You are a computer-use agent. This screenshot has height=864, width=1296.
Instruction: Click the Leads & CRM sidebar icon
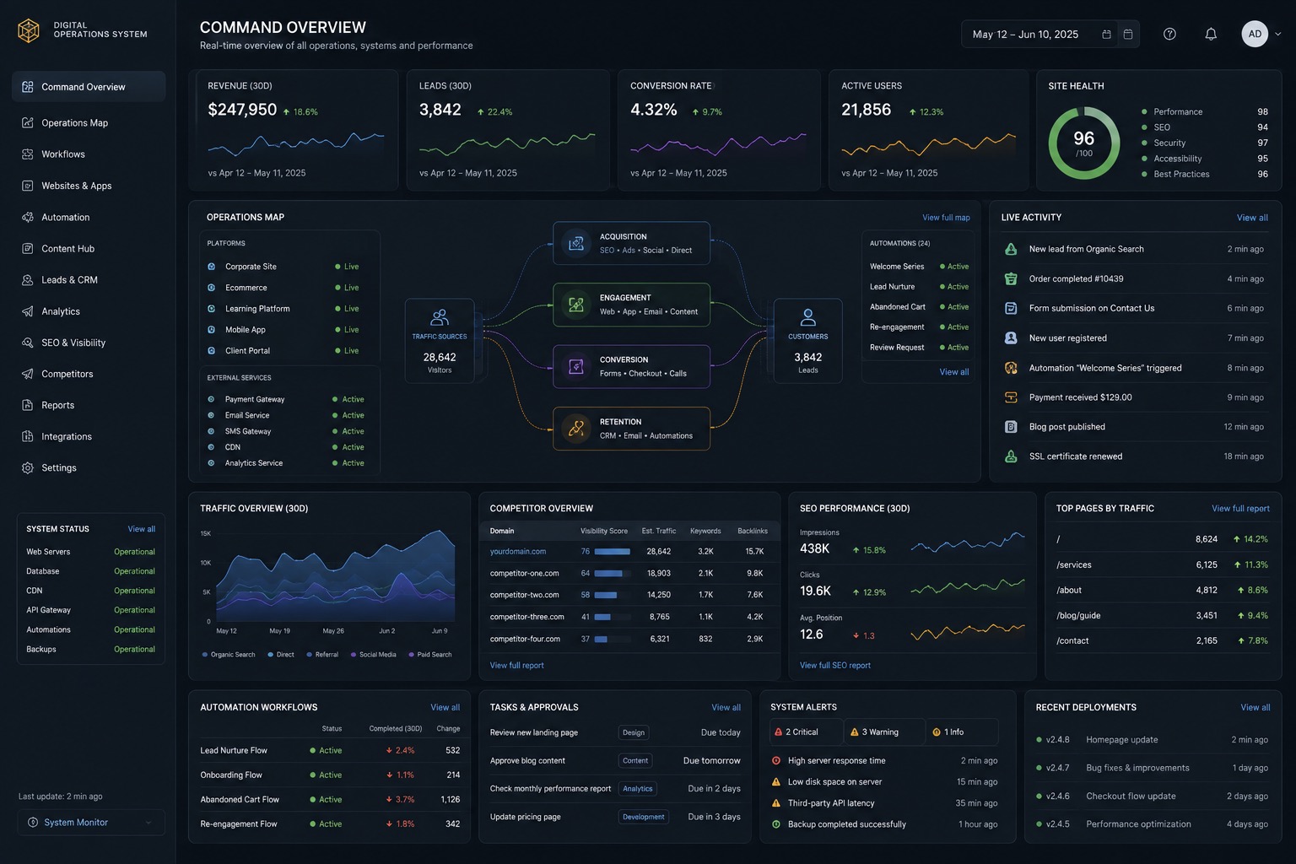[x=28, y=280]
